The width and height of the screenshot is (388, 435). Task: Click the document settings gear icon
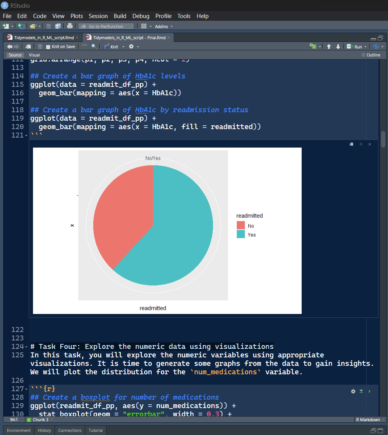pyautogui.click(x=131, y=46)
